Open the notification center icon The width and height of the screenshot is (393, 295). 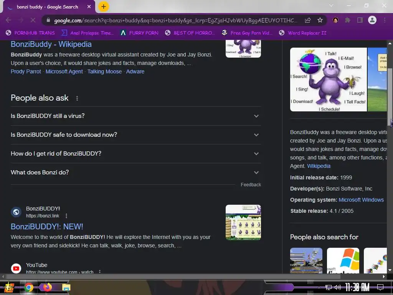pyautogui.click(x=380, y=287)
